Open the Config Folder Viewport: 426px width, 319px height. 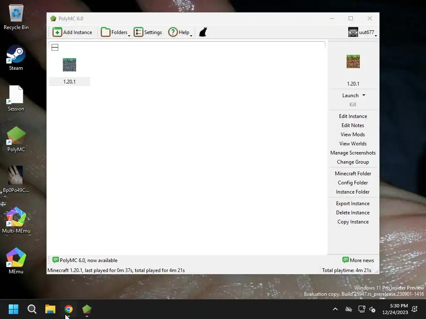click(x=353, y=183)
